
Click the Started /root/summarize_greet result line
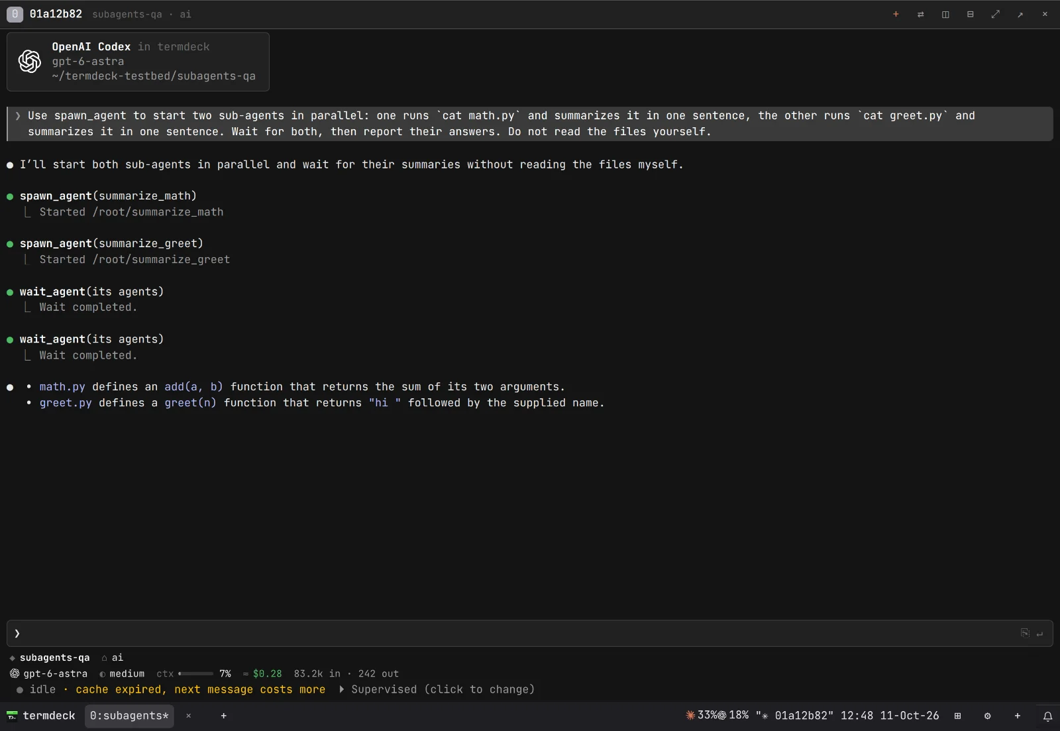134,260
